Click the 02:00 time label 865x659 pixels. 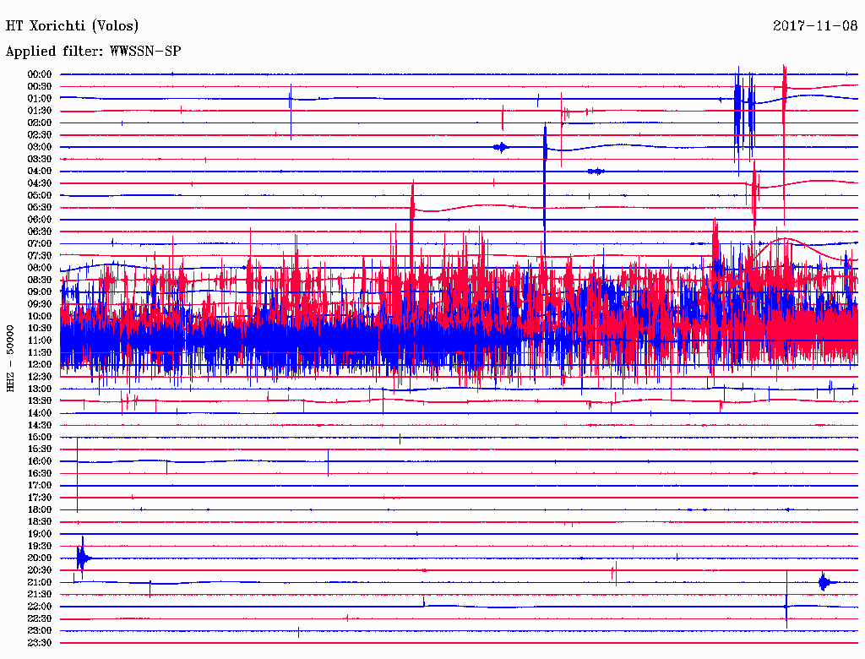[40, 123]
